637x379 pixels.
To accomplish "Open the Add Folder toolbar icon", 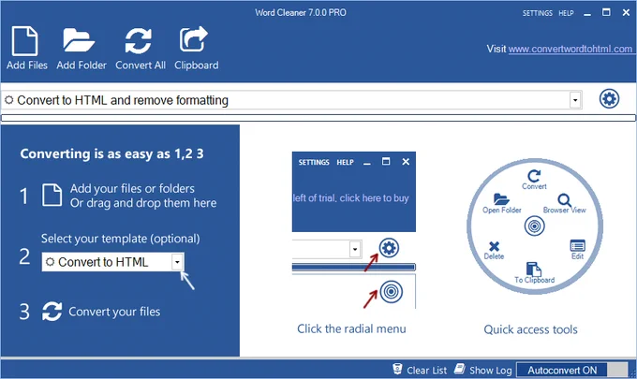I will click(79, 40).
